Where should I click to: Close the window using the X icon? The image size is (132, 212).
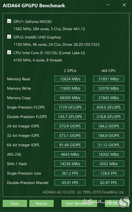[x=124, y=5]
